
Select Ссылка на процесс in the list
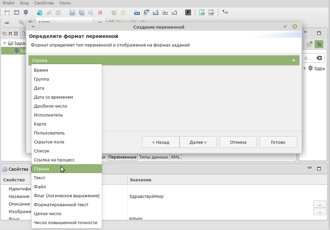point(67,160)
